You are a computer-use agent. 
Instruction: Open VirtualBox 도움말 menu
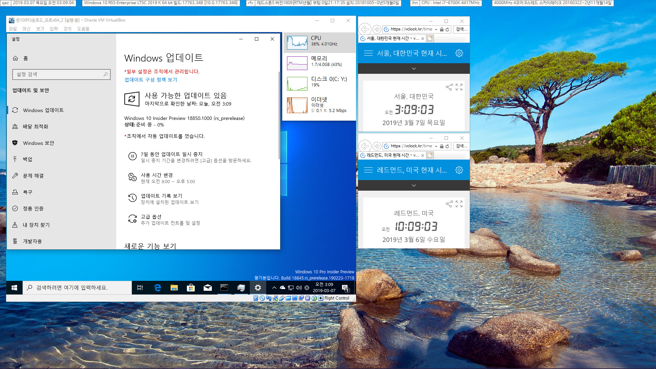(x=83, y=29)
